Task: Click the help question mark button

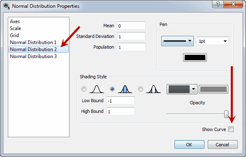Action: (218, 4)
